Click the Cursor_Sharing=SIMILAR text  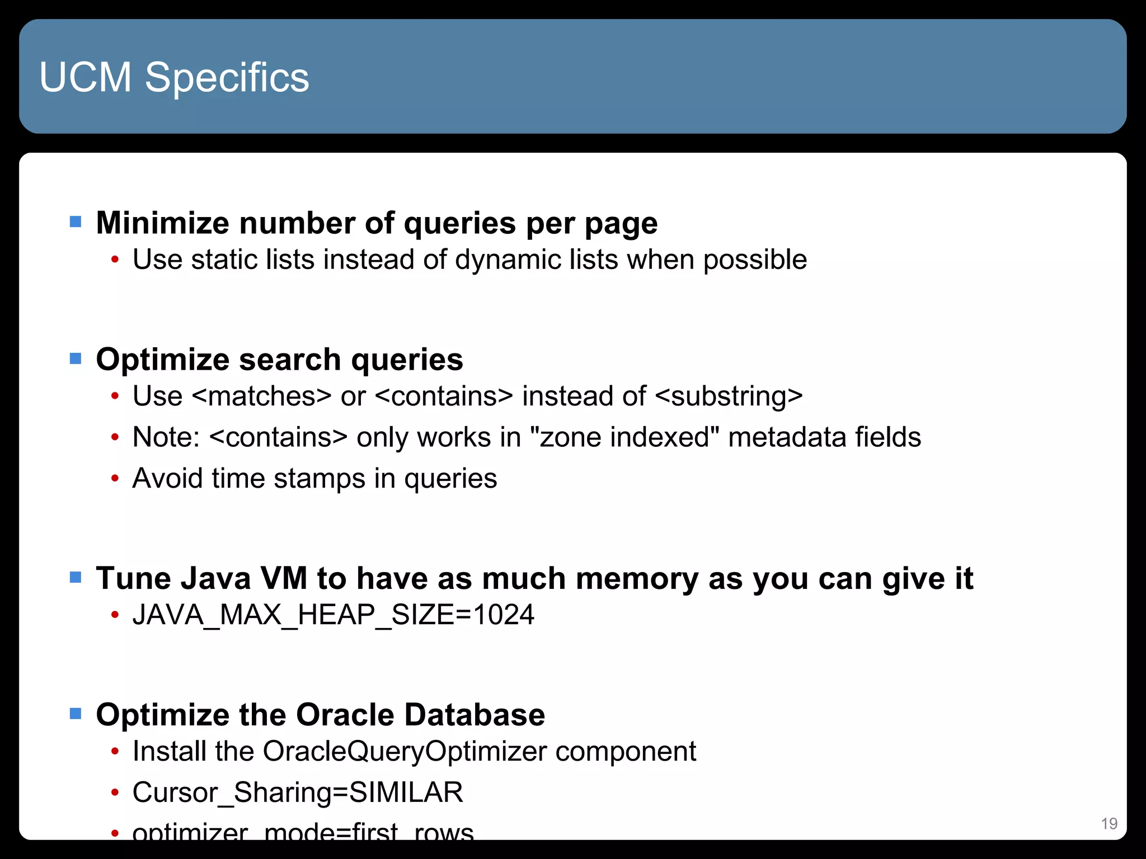tap(298, 792)
